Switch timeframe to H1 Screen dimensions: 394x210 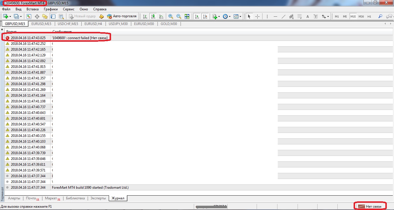pos(369,16)
